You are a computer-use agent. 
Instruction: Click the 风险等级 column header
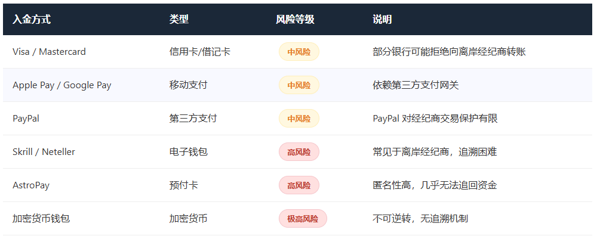pyautogui.click(x=296, y=20)
